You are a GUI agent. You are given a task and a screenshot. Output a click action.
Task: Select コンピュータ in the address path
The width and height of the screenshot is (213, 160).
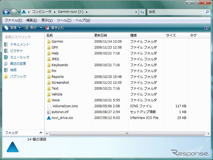coord(42,12)
